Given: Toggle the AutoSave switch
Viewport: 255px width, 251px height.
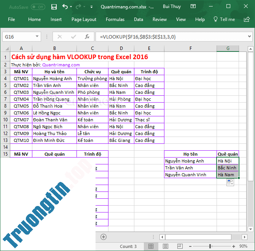Looking at the screenshot, I should [38, 7].
